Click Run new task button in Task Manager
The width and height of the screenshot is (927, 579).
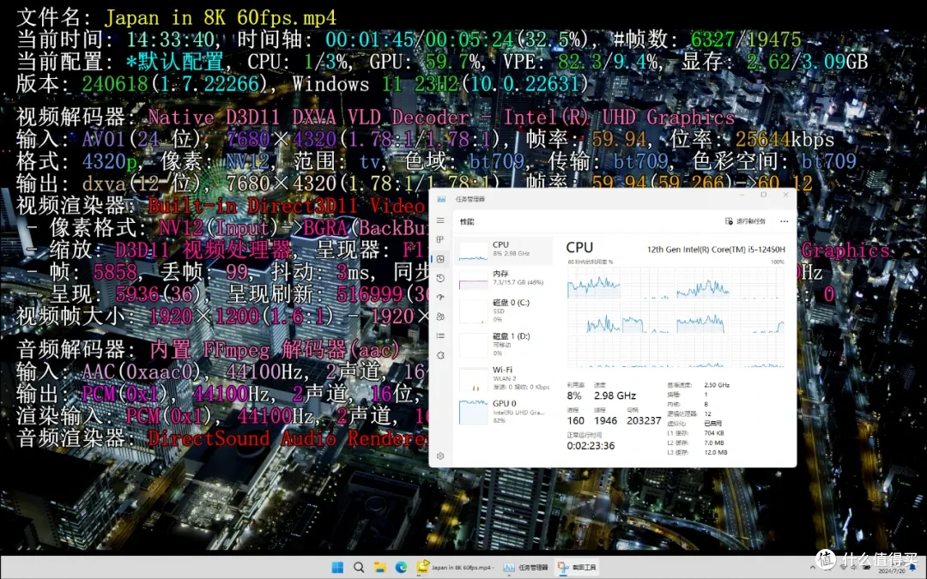(x=746, y=221)
